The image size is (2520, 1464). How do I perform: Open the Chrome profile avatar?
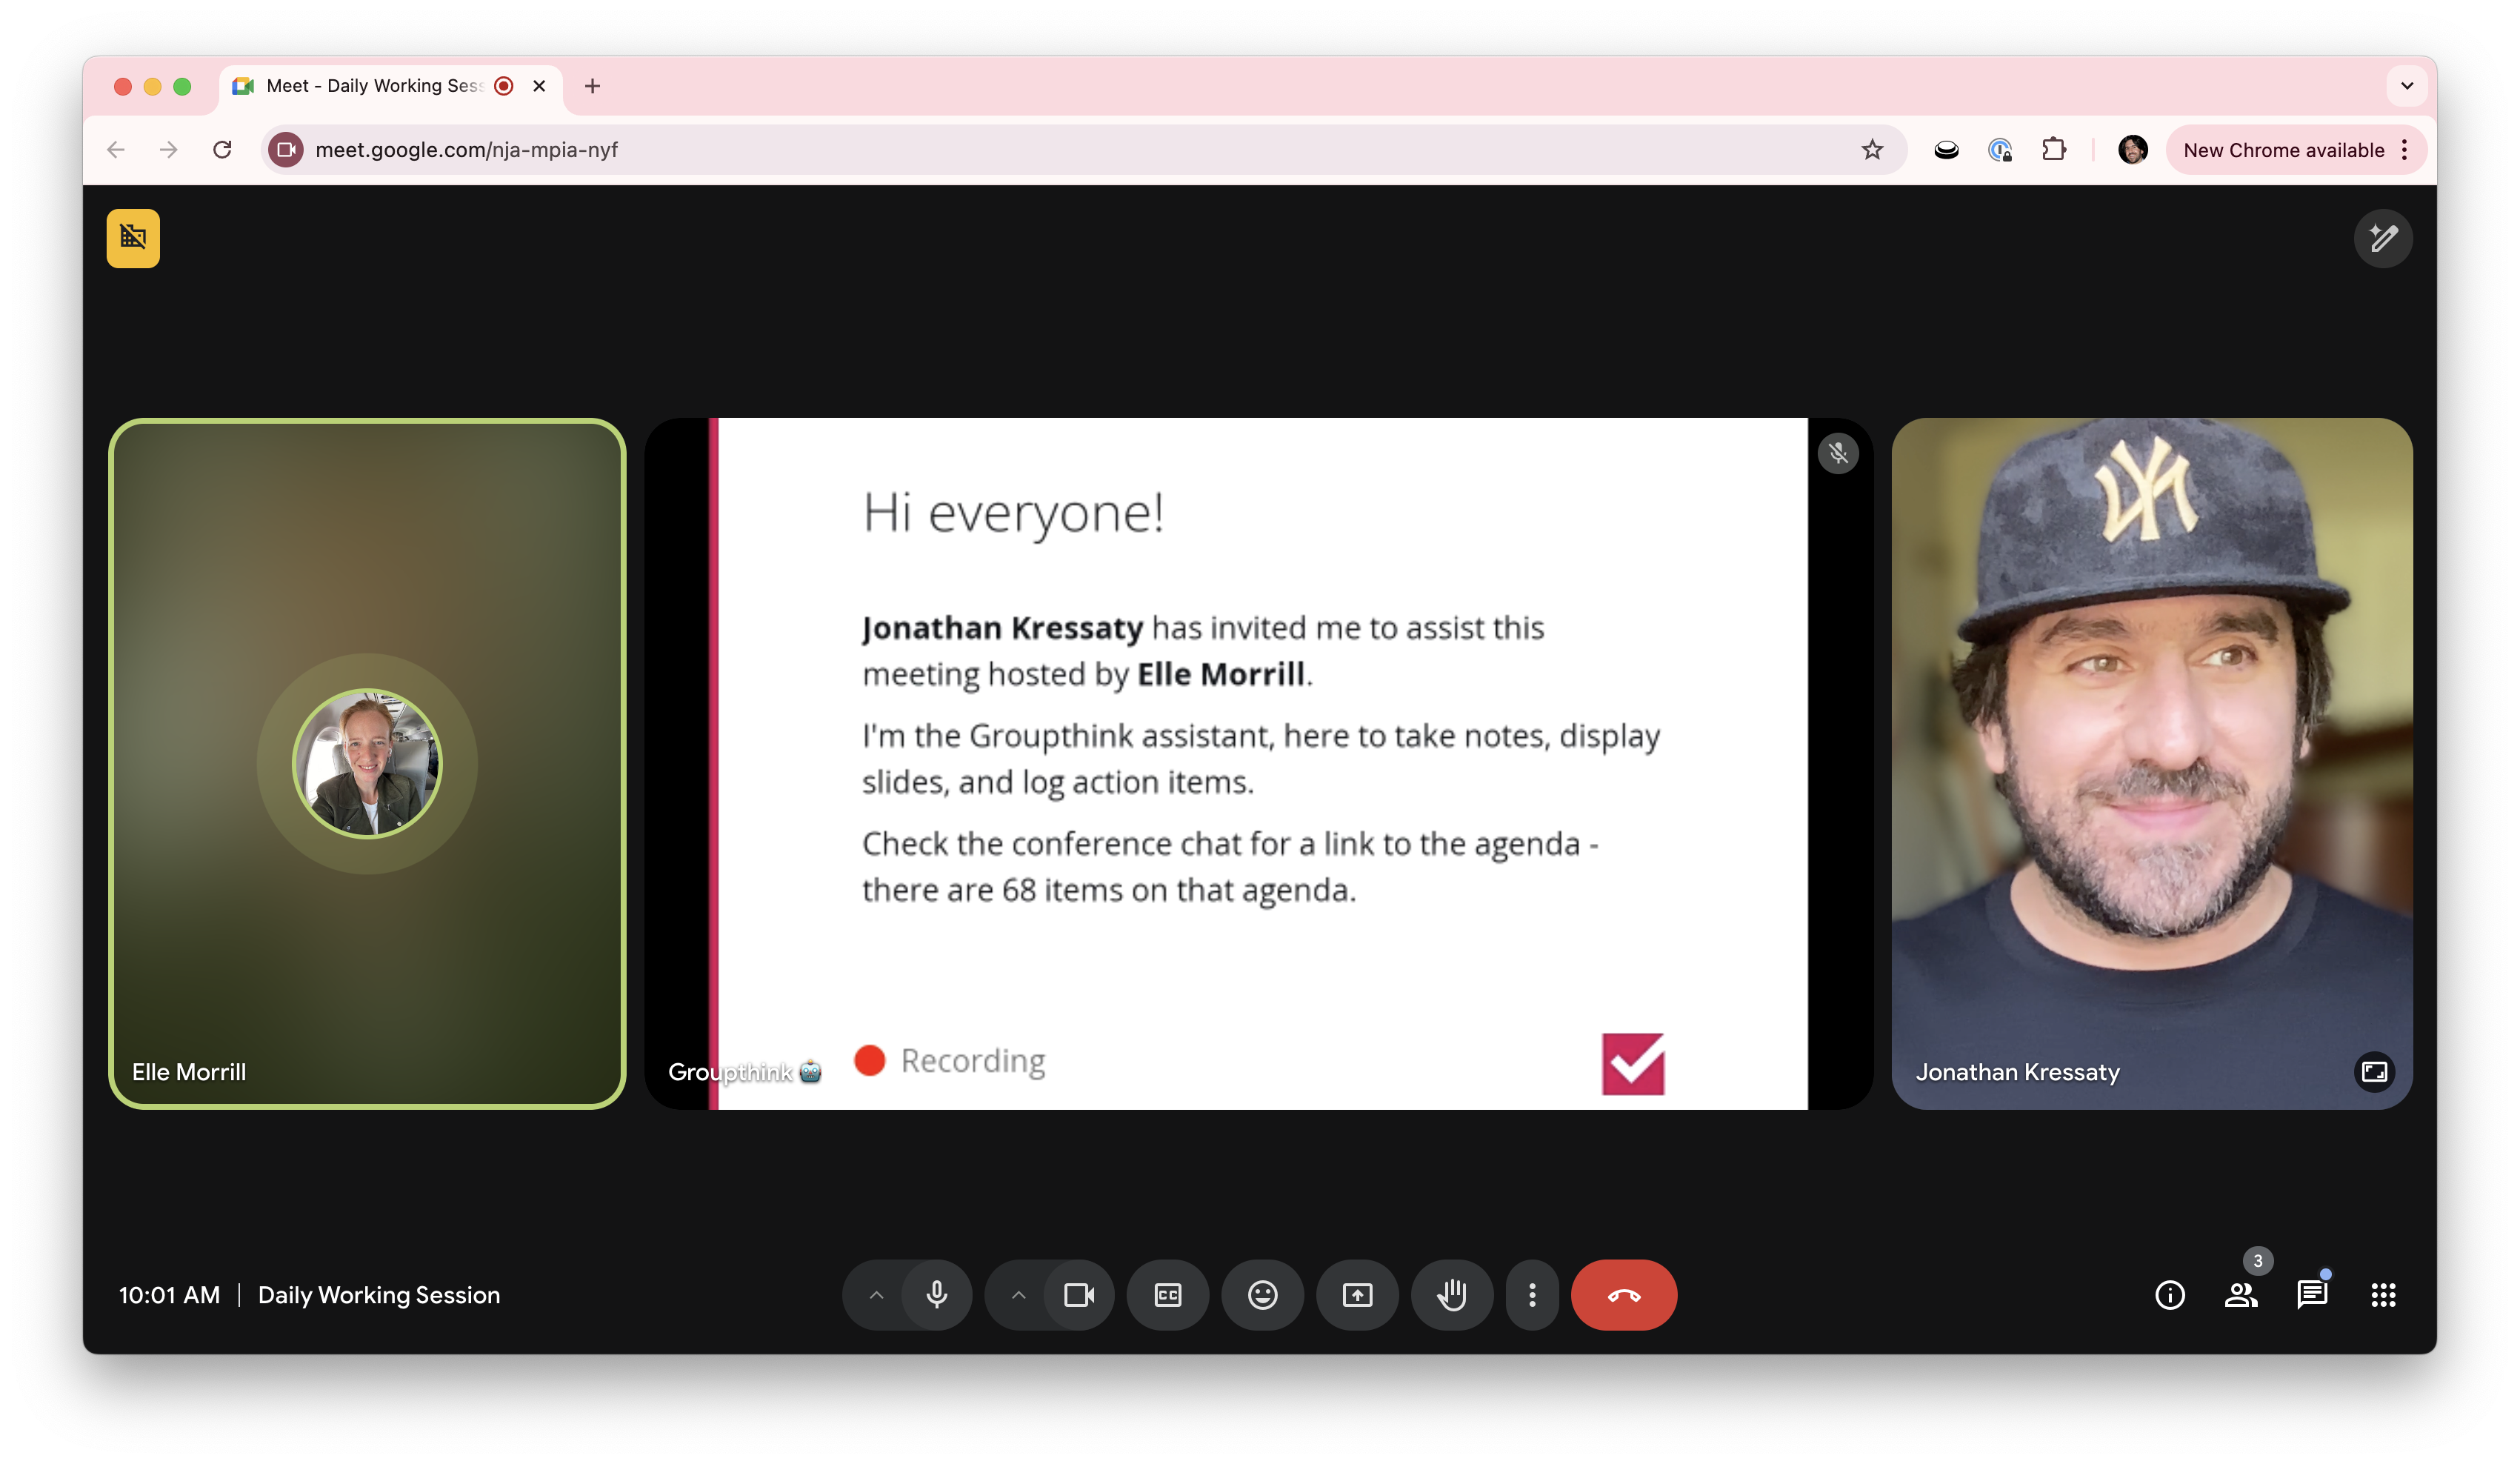click(x=2132, y=150)
